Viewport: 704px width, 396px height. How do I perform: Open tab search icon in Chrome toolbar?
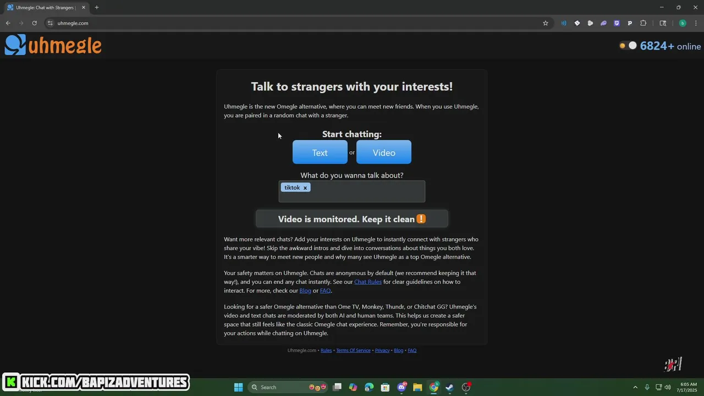(x=663, y=23)
